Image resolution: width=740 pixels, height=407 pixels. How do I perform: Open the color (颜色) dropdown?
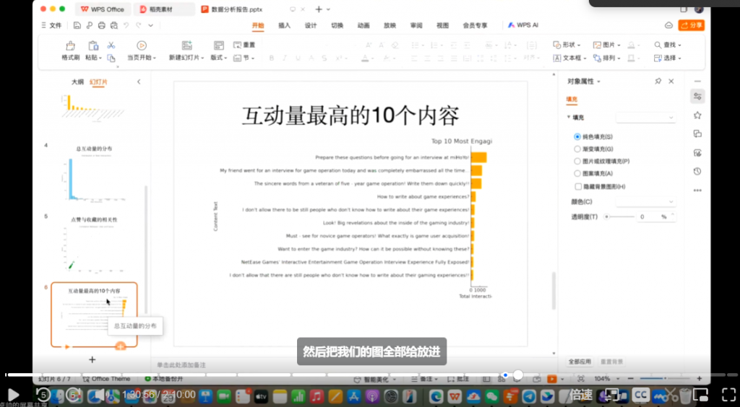click(645, 202)
